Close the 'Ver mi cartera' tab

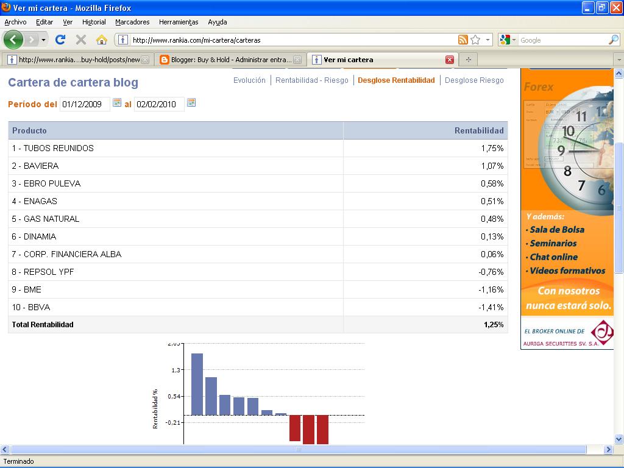point(450,60)
